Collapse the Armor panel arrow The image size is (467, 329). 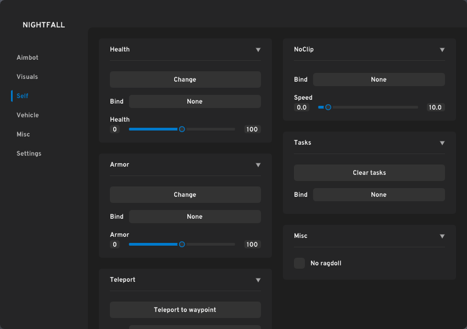click(x=258, y=165)
